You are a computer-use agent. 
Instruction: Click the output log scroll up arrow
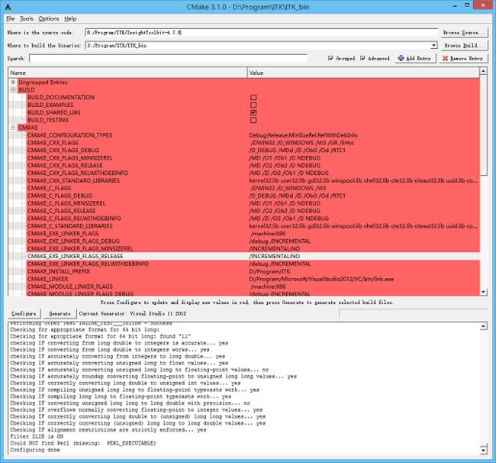tap(483, 326)
